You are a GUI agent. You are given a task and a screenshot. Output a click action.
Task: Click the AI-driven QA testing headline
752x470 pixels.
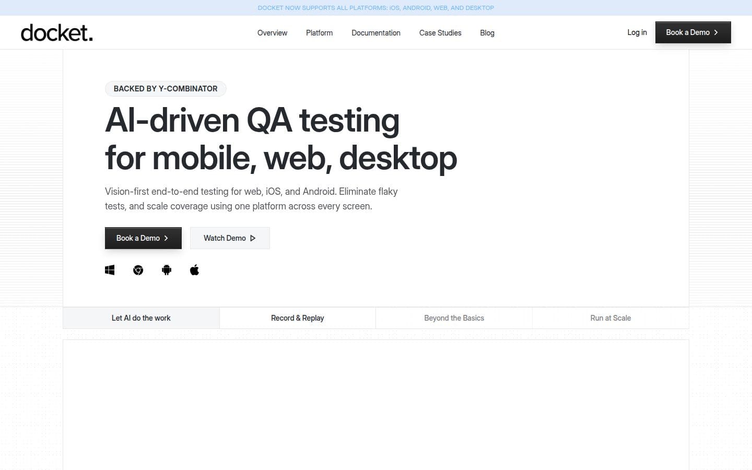[281, 139]
